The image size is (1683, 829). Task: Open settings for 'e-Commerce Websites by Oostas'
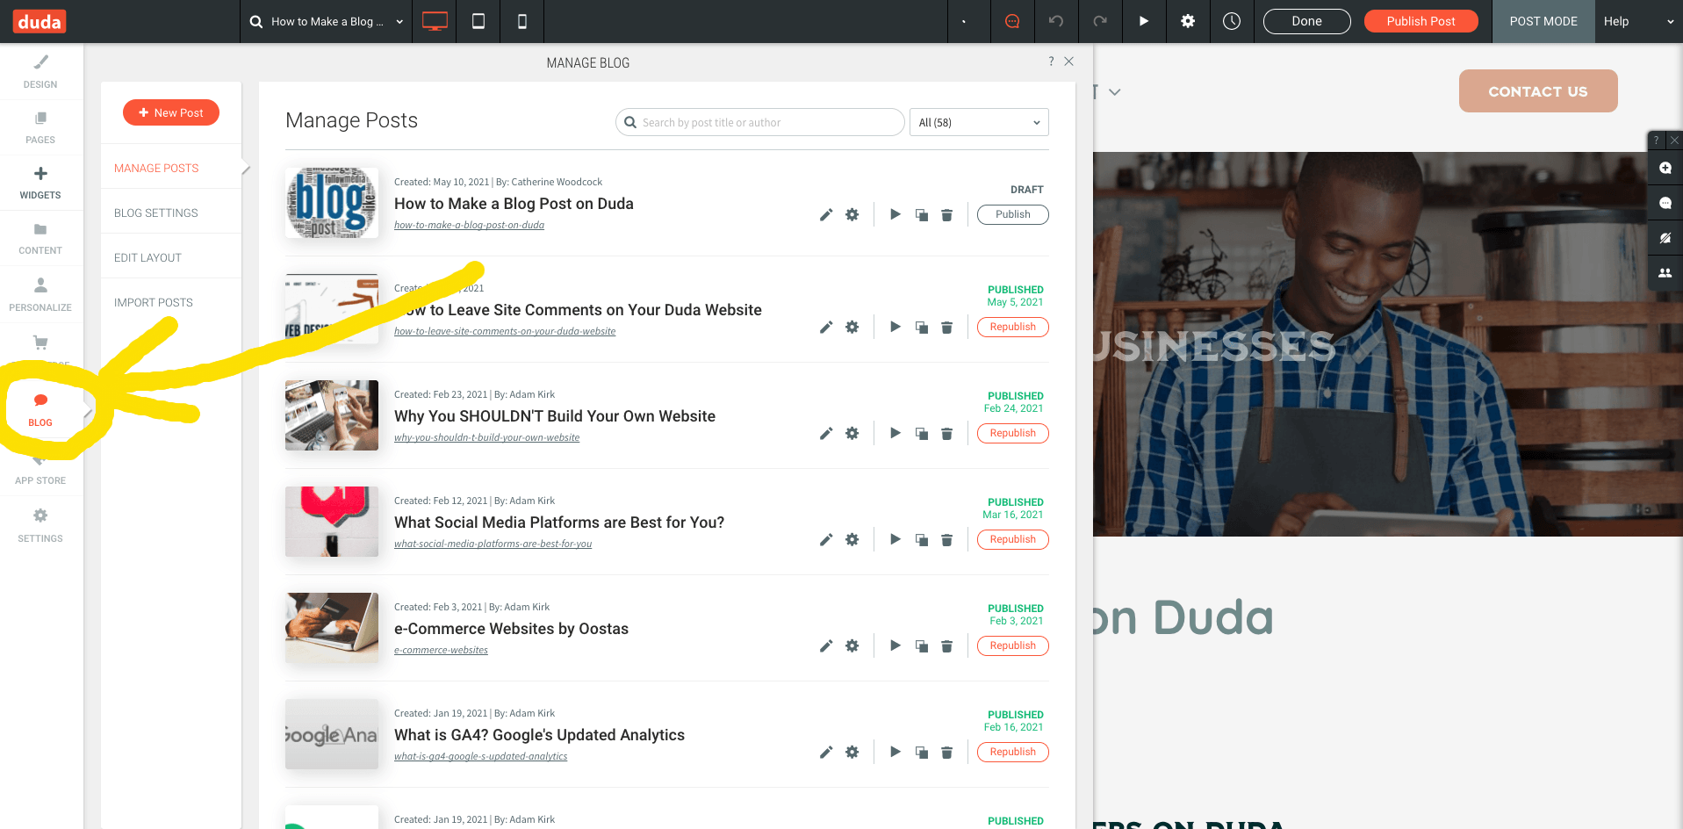[x=852, y=645]
